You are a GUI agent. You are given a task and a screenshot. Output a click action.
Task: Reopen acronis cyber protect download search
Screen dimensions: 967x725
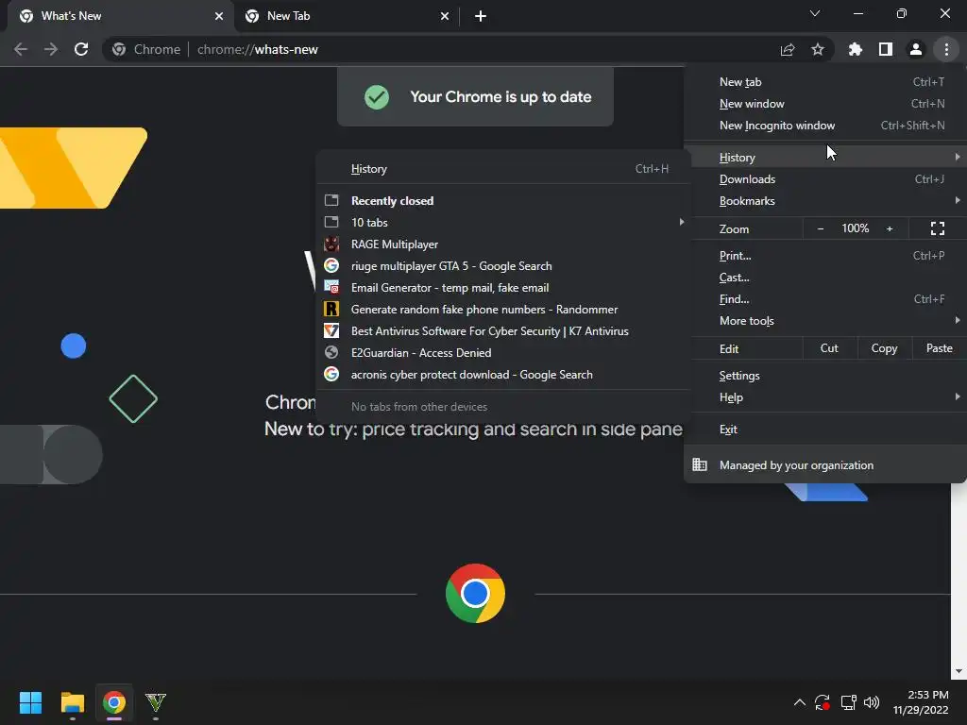pos(502,375)
